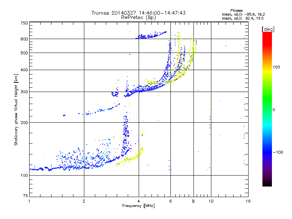Click the y-axis label '400'
292x219 pixels.
pos(24,70)
